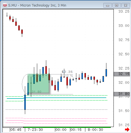
Task: Click the 1.10 % measurement label
Action: tap(67, 76)
